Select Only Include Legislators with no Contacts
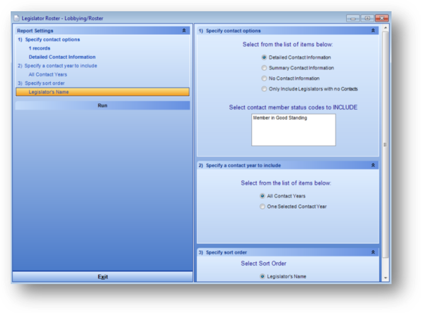 264,89
